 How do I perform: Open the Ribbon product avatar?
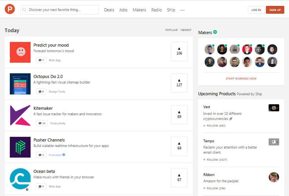(x=274, y=177)
